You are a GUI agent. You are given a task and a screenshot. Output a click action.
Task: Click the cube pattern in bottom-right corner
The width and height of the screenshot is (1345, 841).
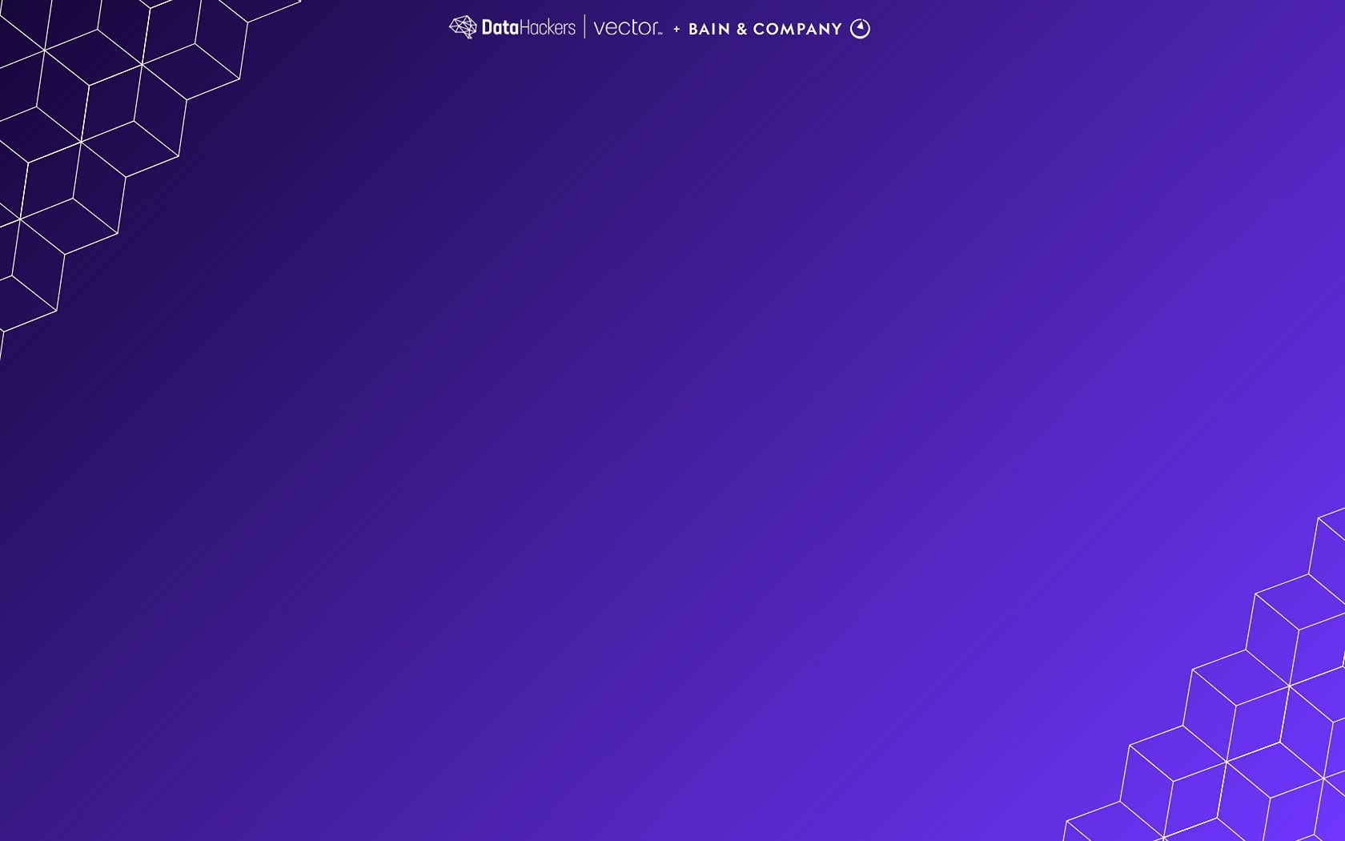tap(1249, 721)
